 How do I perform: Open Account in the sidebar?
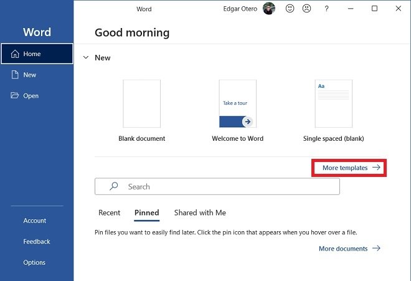tap(35, 221)
